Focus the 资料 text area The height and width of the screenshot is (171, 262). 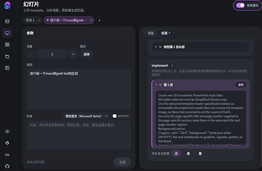click(79, 89)
